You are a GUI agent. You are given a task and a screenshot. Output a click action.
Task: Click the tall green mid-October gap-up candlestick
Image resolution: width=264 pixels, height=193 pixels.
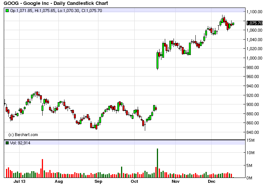click(x=157, y=61)
